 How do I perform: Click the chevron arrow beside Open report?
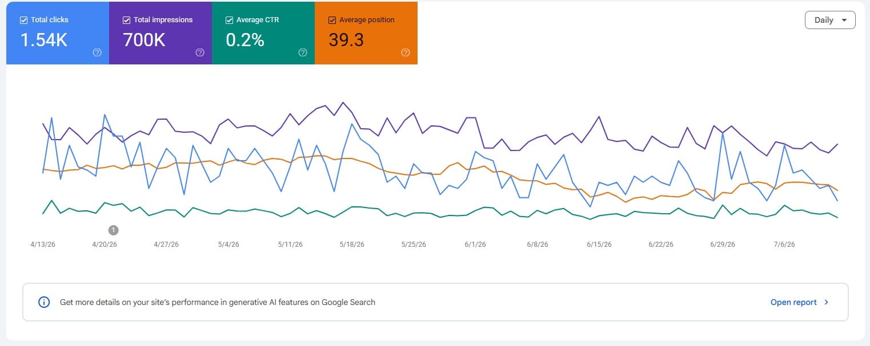[827, 302]
